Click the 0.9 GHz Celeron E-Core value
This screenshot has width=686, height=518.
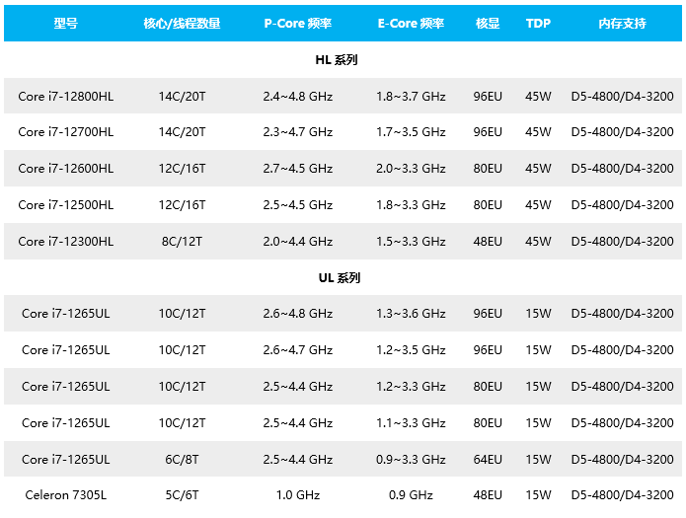pyautogui.click(x=411, y=494)
